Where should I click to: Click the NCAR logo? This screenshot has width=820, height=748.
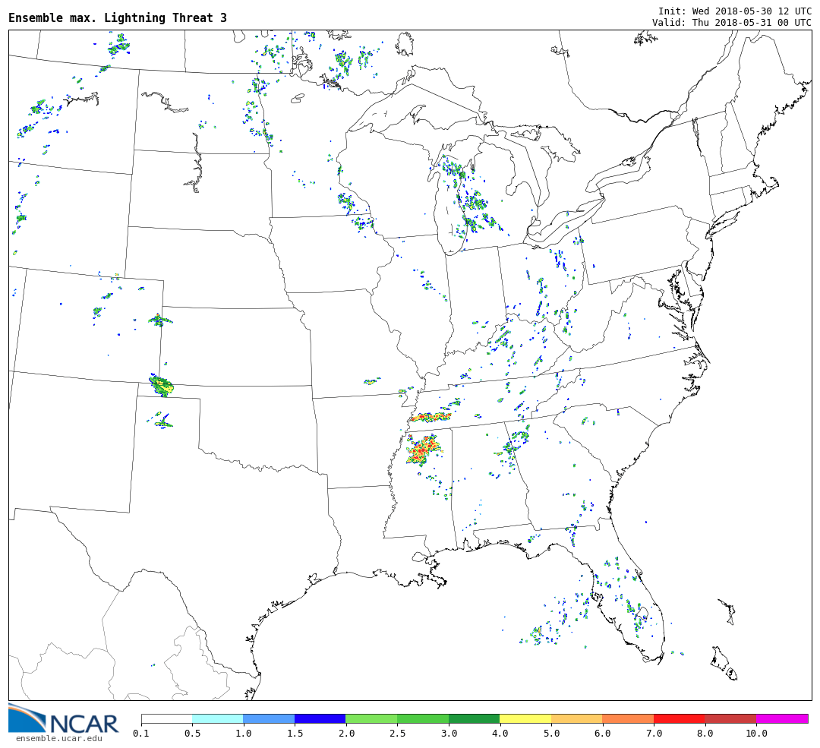tap(63, 718)
